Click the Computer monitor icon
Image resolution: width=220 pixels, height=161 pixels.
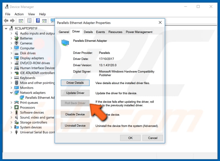click(x=16, y=48)
